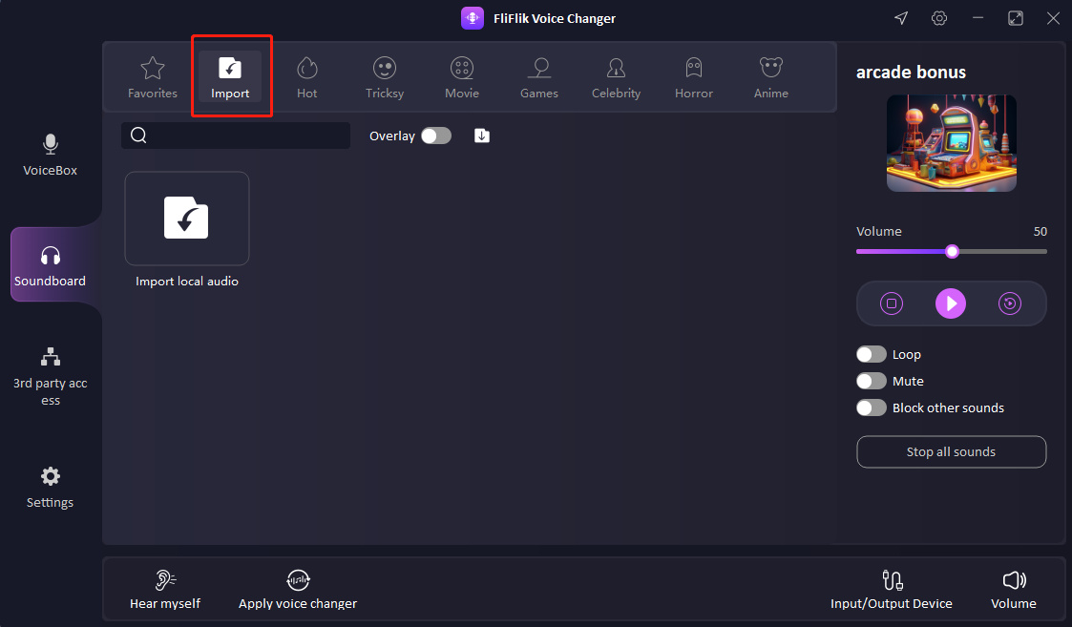
Task: Enable the Overlay toggle
Action: (x=436, y=136)
